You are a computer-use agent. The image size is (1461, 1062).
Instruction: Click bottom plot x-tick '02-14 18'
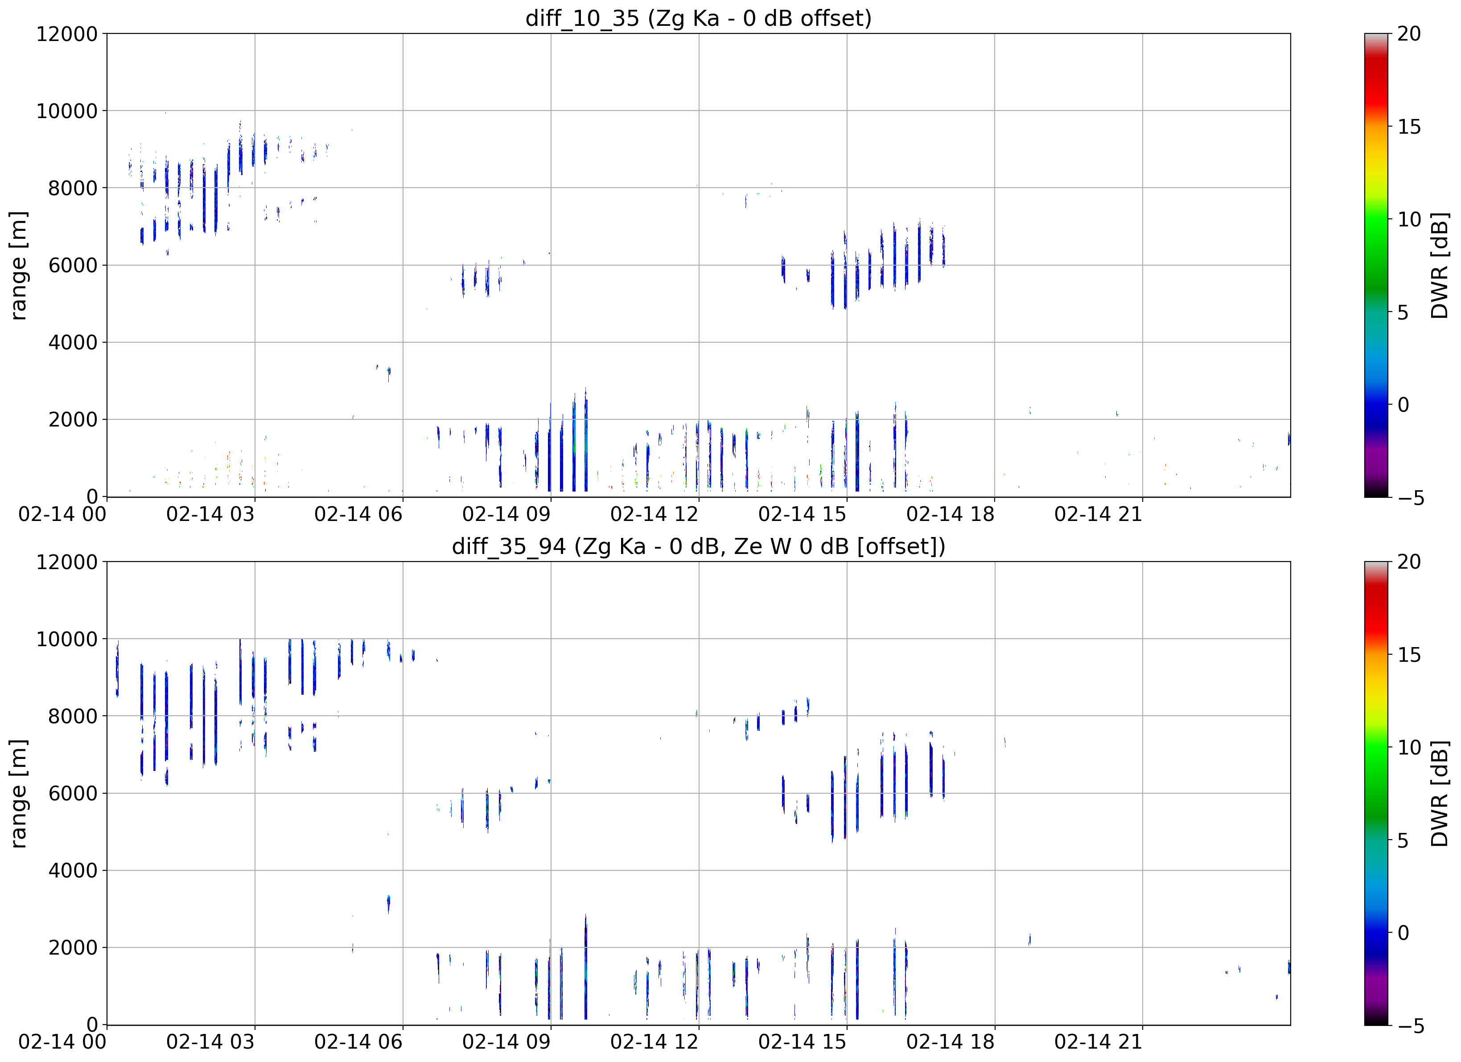click(951, 1042)
